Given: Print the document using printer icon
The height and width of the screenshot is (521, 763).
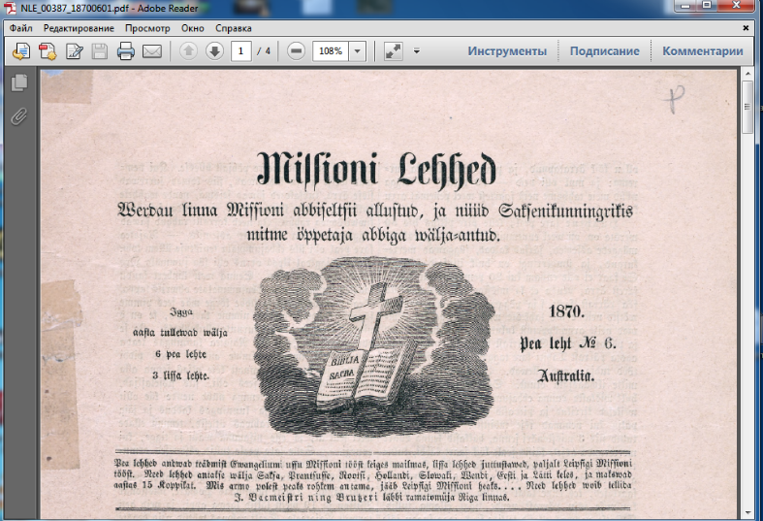Looking at the screenshot, I should (125, 50).
